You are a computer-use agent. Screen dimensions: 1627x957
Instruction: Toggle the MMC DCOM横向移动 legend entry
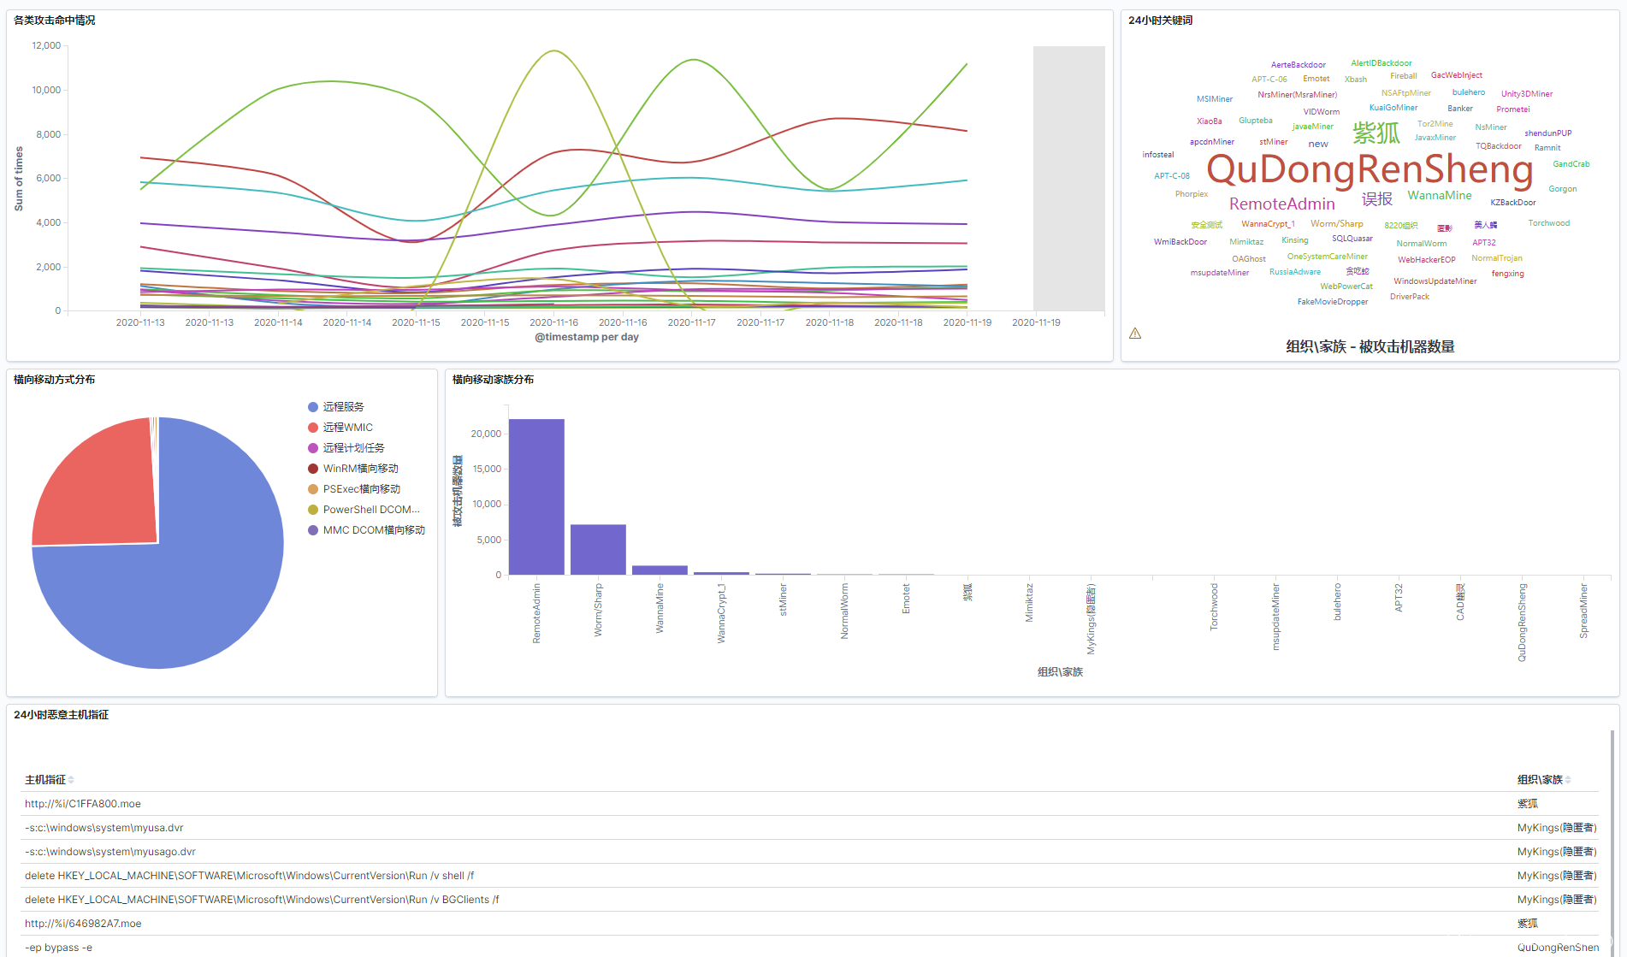coord(373,530)
